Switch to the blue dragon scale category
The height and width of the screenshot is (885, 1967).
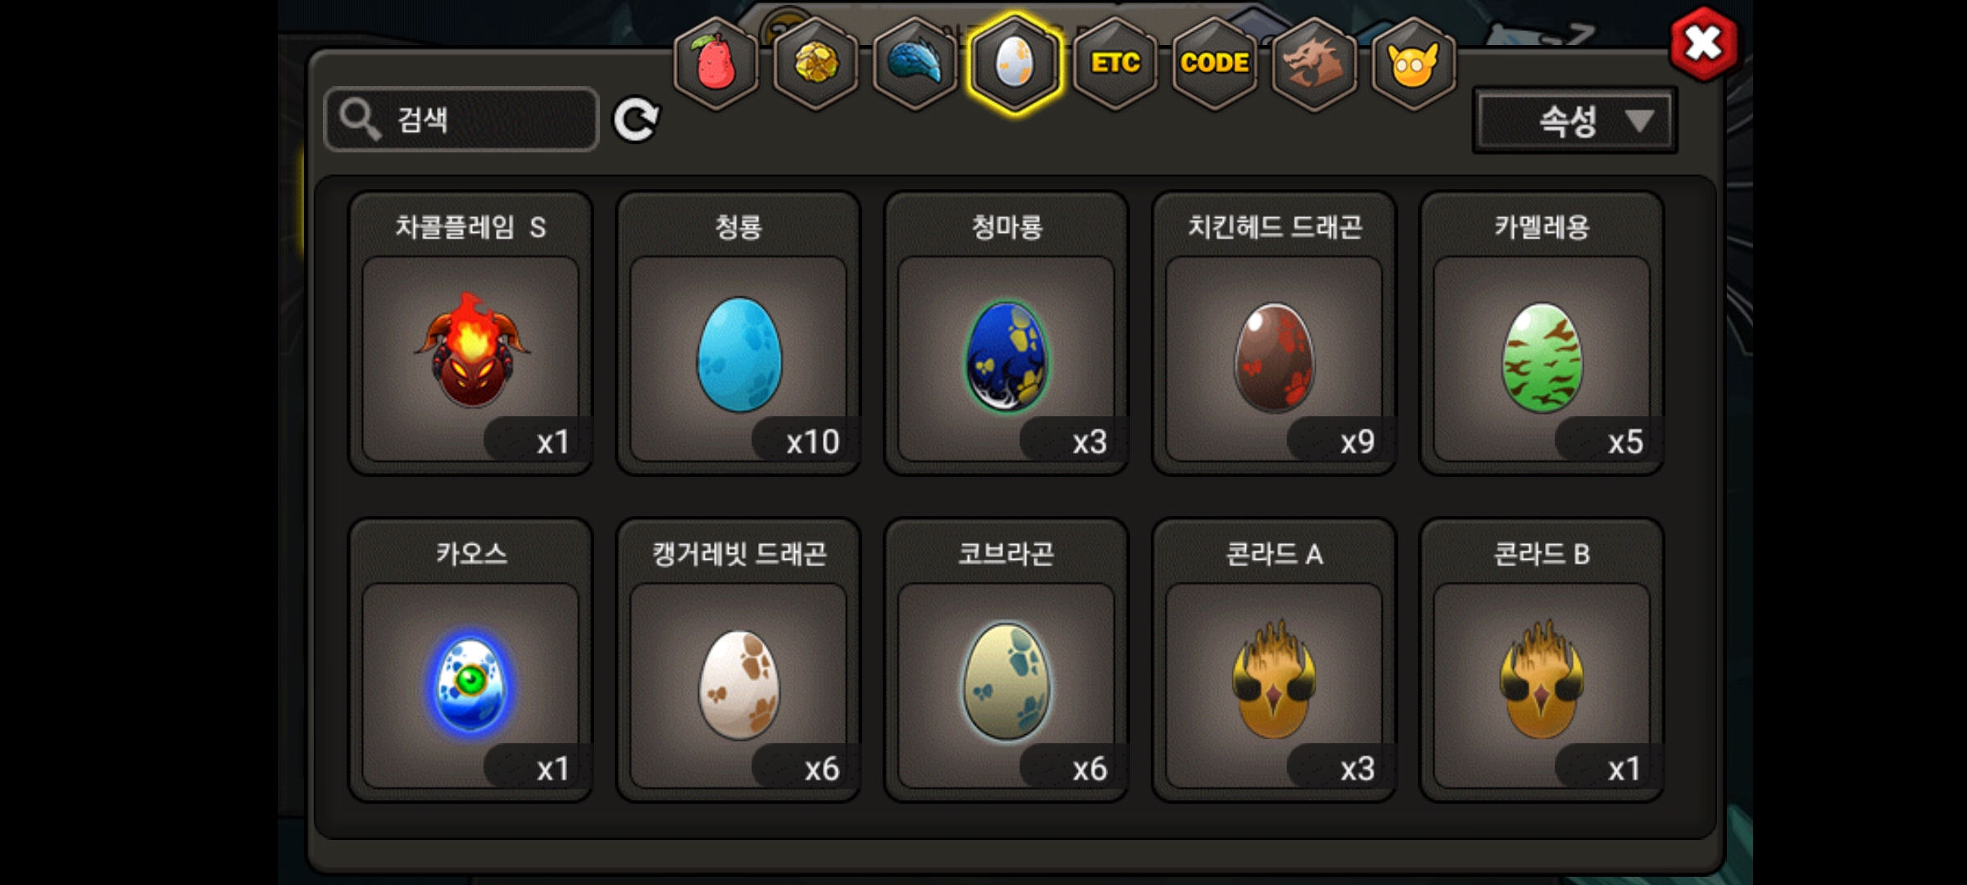click(915, 64)
